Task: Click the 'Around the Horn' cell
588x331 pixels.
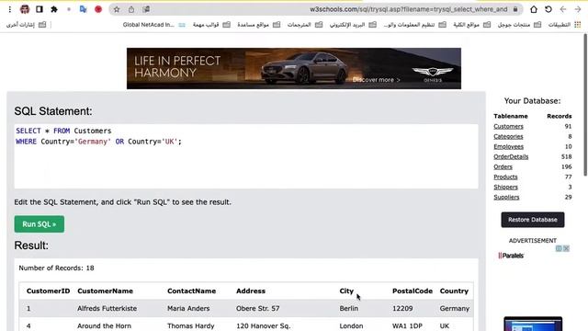Action: click(104, 325)
